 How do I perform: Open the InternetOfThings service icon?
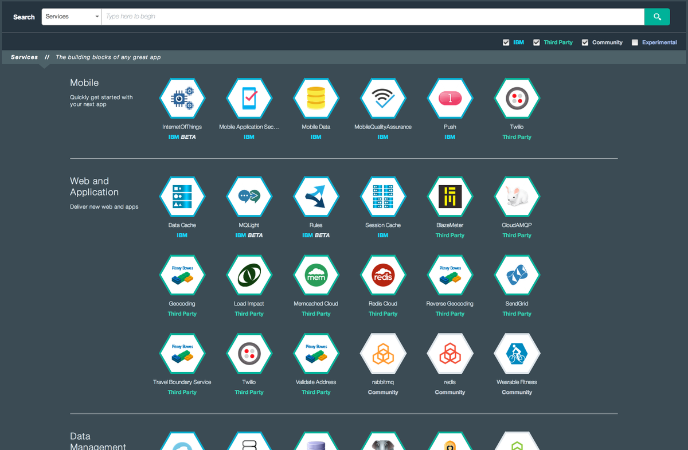pos(182,99)
